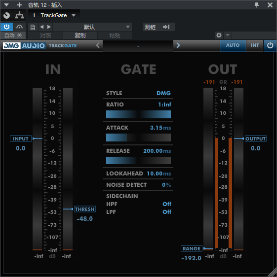Screen dimensions: 277x277
Task: Open the 默认 preset dropdown
Action: (x=92, y=27)
